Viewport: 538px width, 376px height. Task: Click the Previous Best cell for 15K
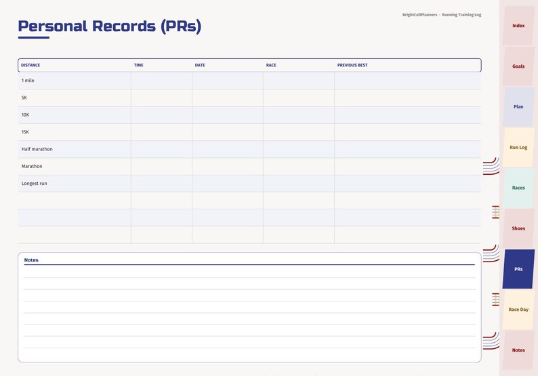pyautogui.click(x=408, y=132)
